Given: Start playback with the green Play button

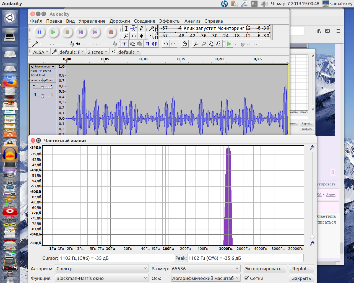Looking at the screenshot, I should (53, 32).
